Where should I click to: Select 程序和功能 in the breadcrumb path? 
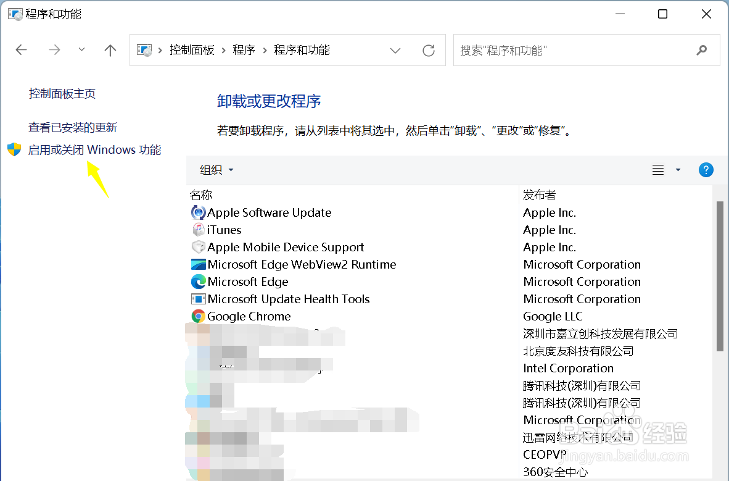coord(302,50)
